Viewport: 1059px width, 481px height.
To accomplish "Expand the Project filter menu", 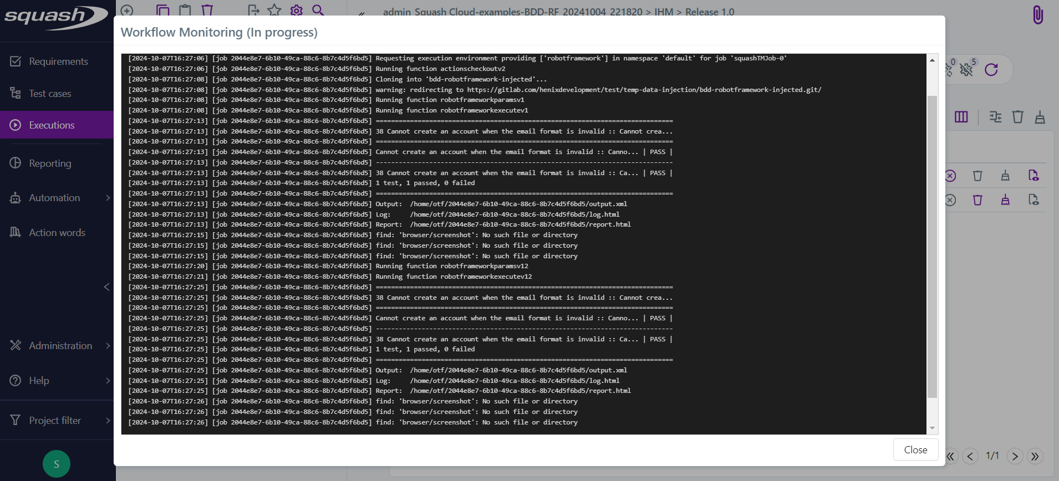I will [x=108, y=421].
